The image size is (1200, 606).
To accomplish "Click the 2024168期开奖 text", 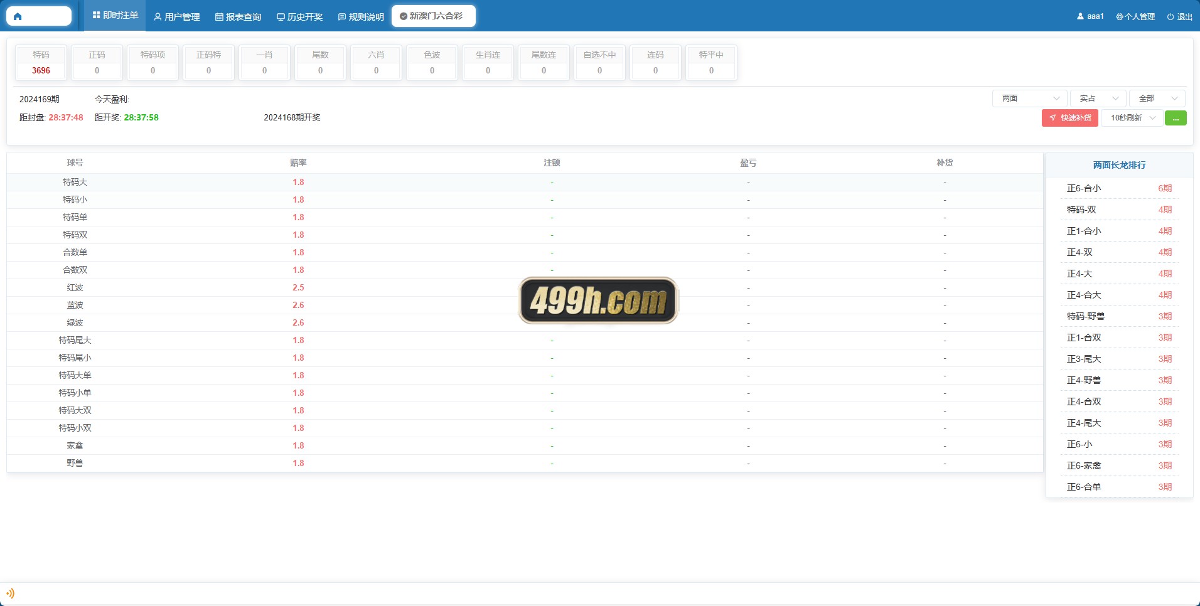I will pyautogui.click(x=292, y=117).
